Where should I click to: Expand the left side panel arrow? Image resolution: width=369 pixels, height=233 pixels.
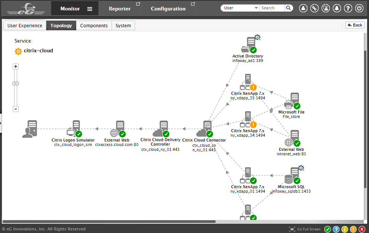(1, 123)
